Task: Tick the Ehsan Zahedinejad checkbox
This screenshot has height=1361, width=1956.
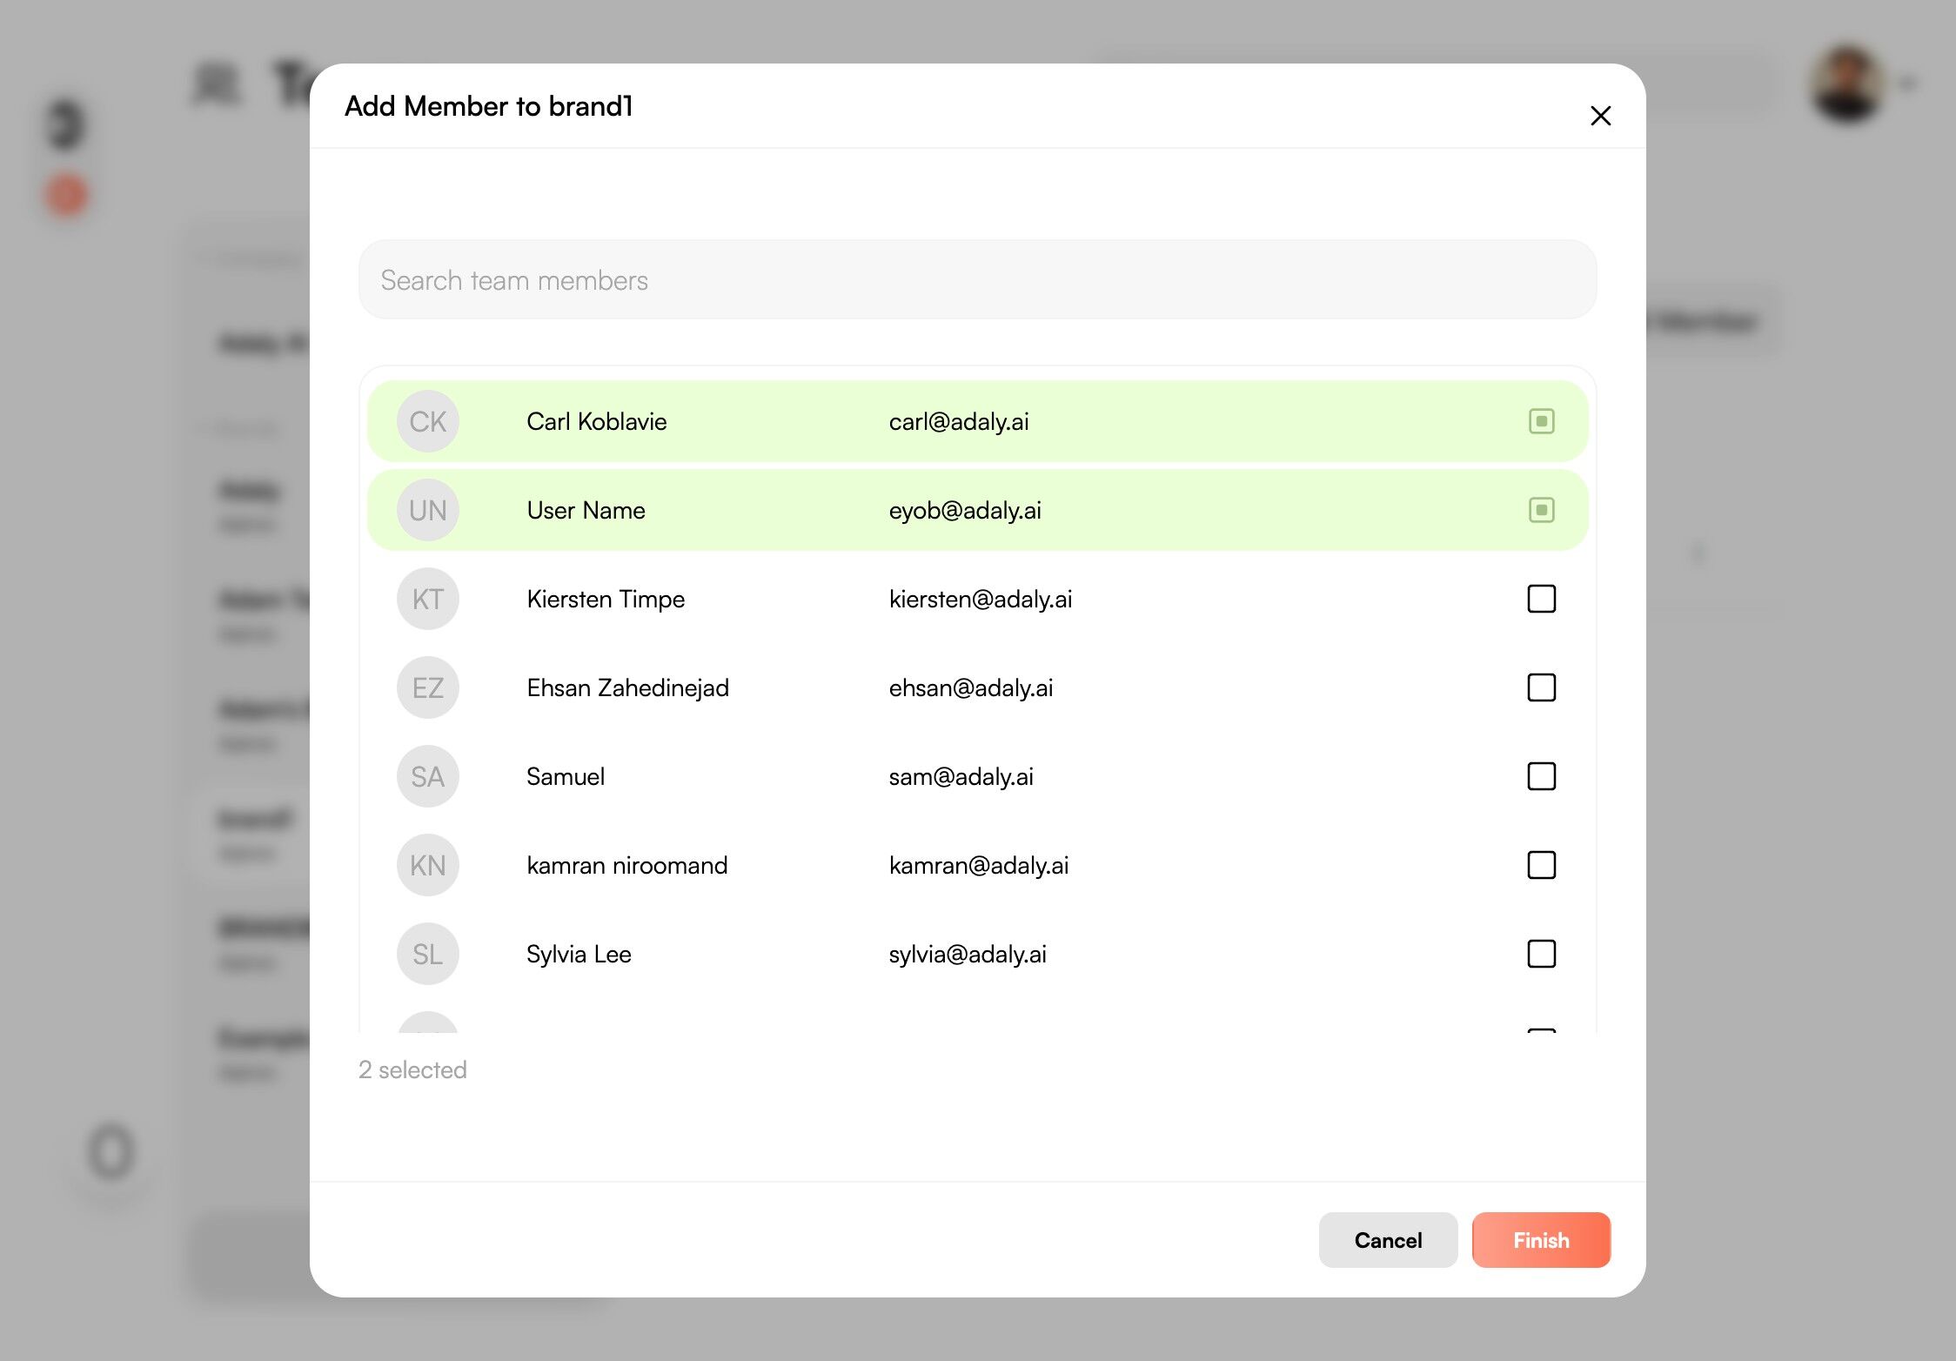Action: pyautogui.click(x=1541, y=687)
